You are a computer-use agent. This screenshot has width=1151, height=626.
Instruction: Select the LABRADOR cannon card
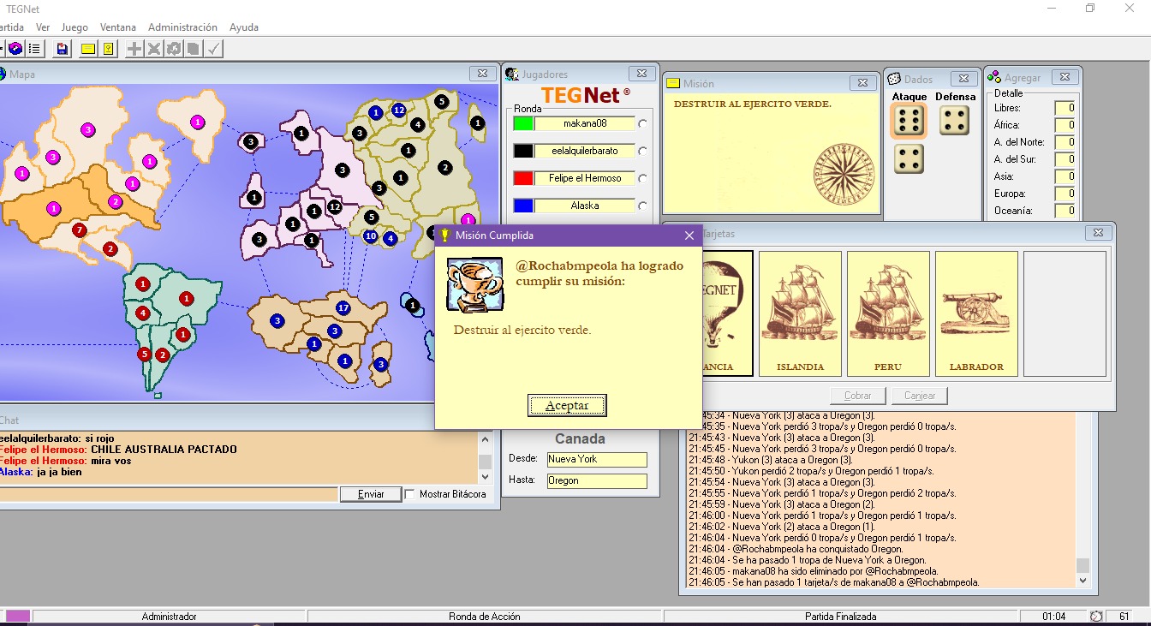[x=976, y=313]
